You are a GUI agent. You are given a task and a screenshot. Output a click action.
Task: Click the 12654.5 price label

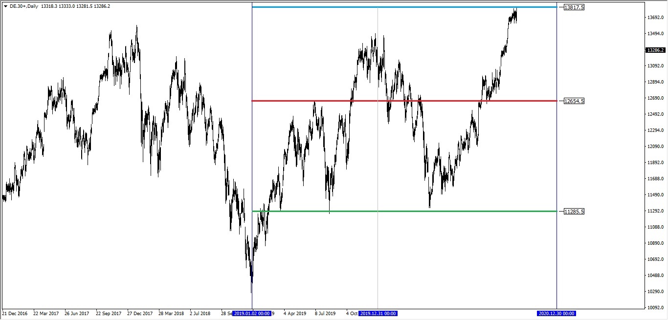[x=574, y=101]
